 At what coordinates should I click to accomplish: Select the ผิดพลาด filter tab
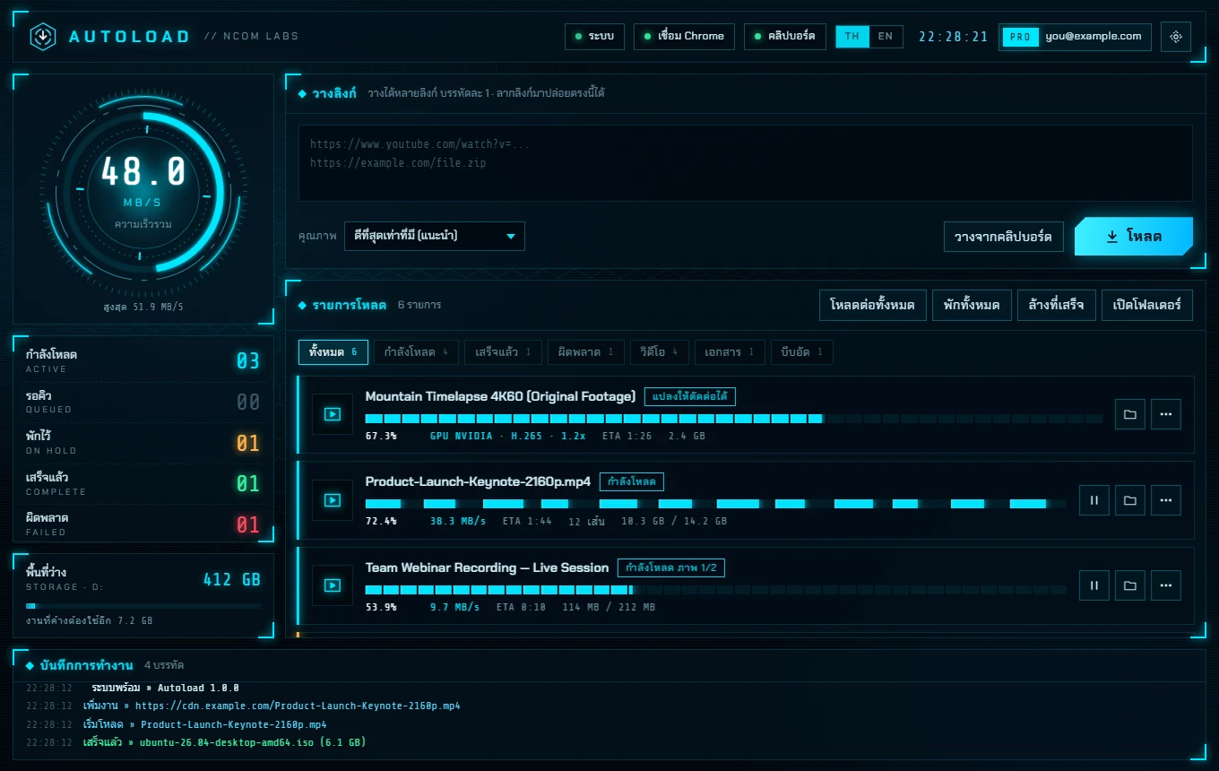(585, 352)
